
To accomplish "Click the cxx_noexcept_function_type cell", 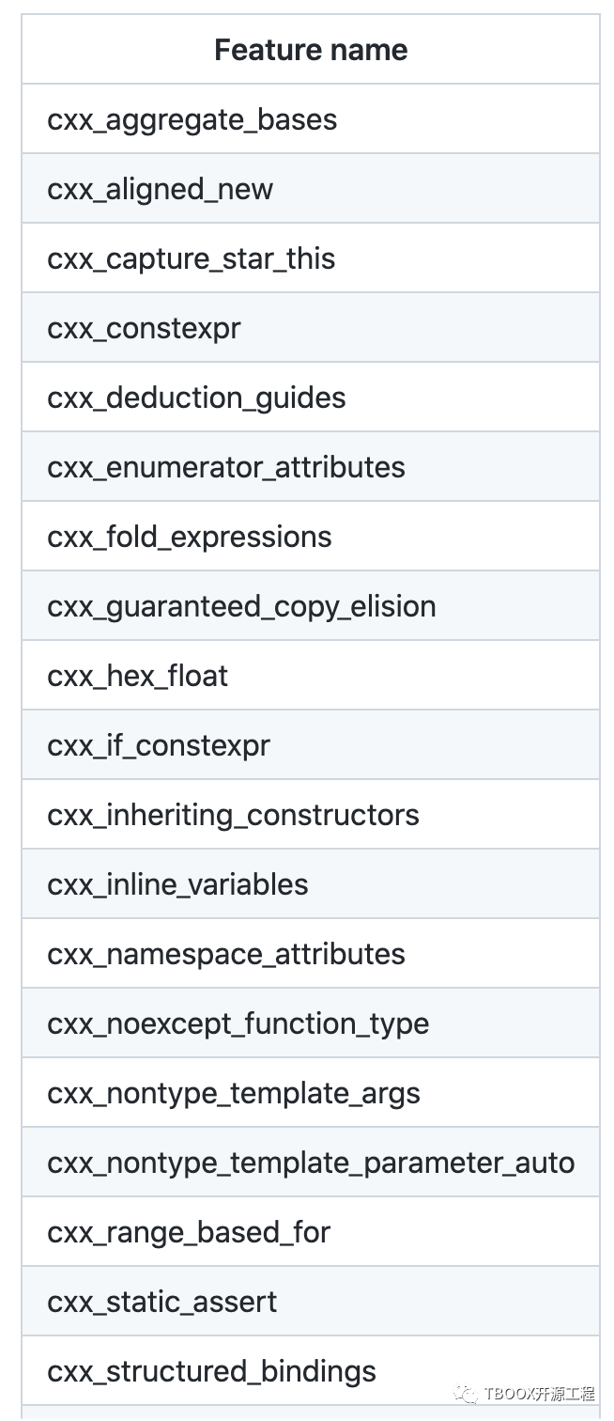I will tap(311, 1023).
